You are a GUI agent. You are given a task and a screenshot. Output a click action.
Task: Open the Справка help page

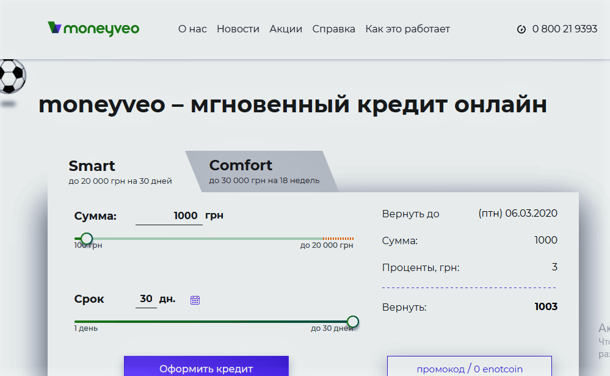click(333, 29)
